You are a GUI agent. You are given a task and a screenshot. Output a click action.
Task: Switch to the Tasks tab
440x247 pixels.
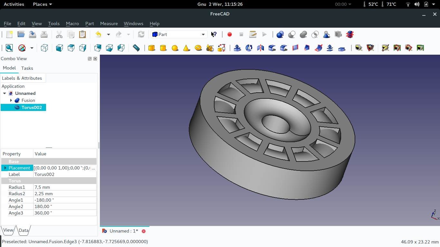tap(27, 68)
